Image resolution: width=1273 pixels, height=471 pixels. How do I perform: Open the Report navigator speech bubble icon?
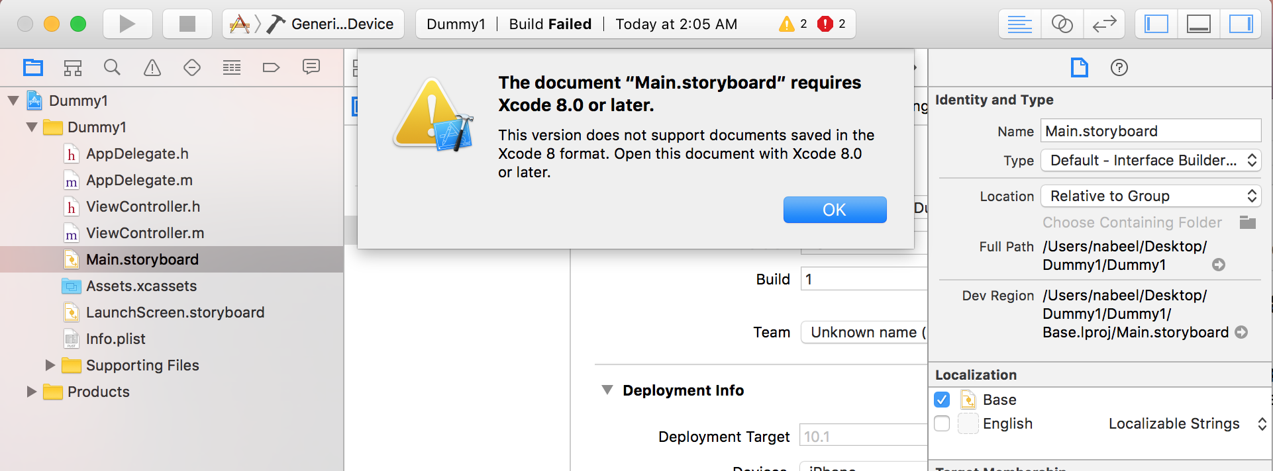[x=311, y=67]
